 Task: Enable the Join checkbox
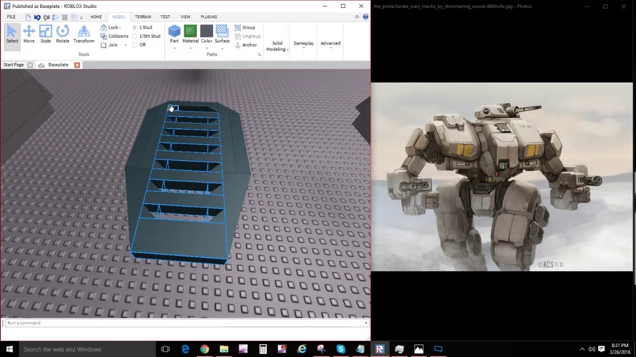(x=103, y=45)
